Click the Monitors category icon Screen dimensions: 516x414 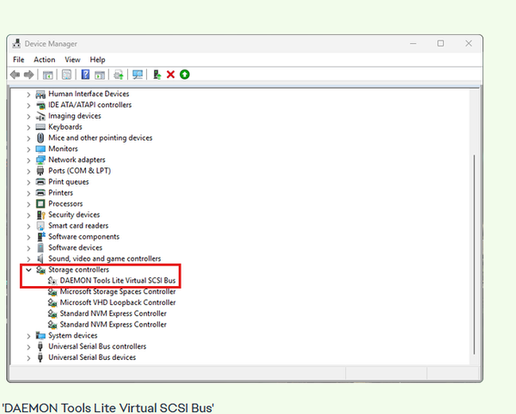[x=40, y=149]
